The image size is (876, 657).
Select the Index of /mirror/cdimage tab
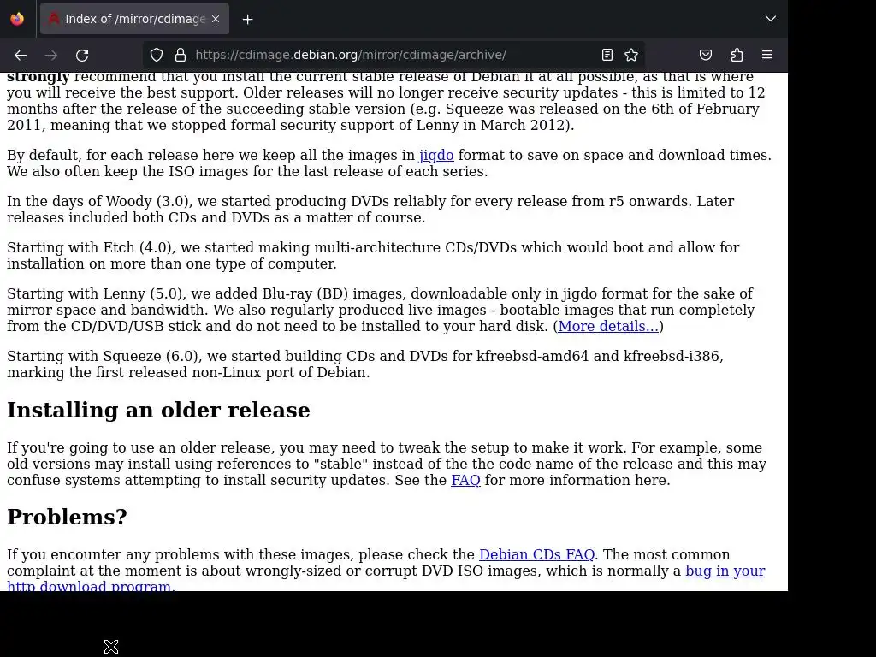point(134,19)
